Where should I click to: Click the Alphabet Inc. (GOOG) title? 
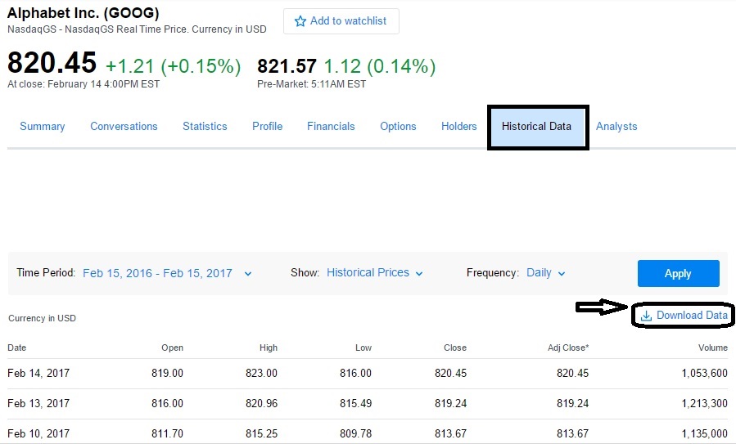[x=83, y=13]
